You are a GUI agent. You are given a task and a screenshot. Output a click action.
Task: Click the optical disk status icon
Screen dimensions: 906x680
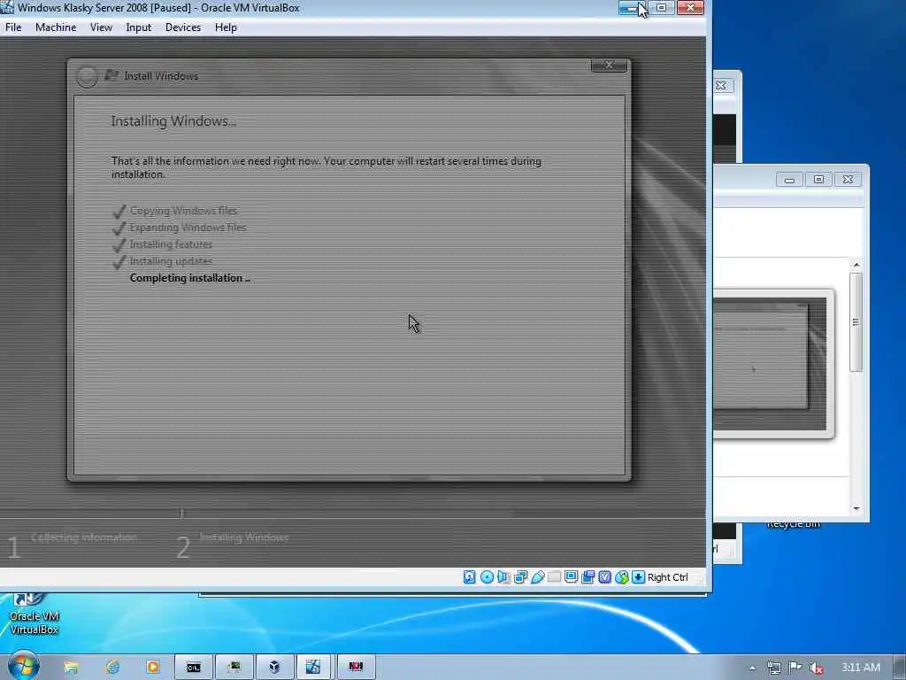[487, 576]
